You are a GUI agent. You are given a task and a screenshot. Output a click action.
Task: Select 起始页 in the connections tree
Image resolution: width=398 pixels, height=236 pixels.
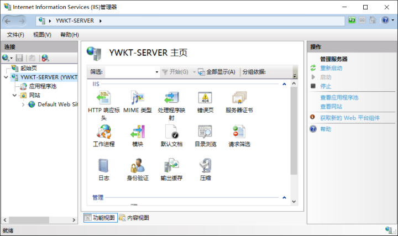28,68
